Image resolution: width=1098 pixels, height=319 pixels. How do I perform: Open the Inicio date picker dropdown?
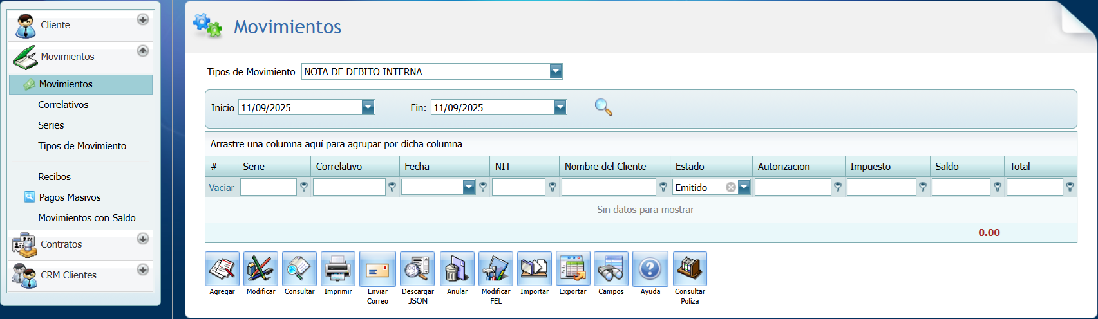coord(368,107)
